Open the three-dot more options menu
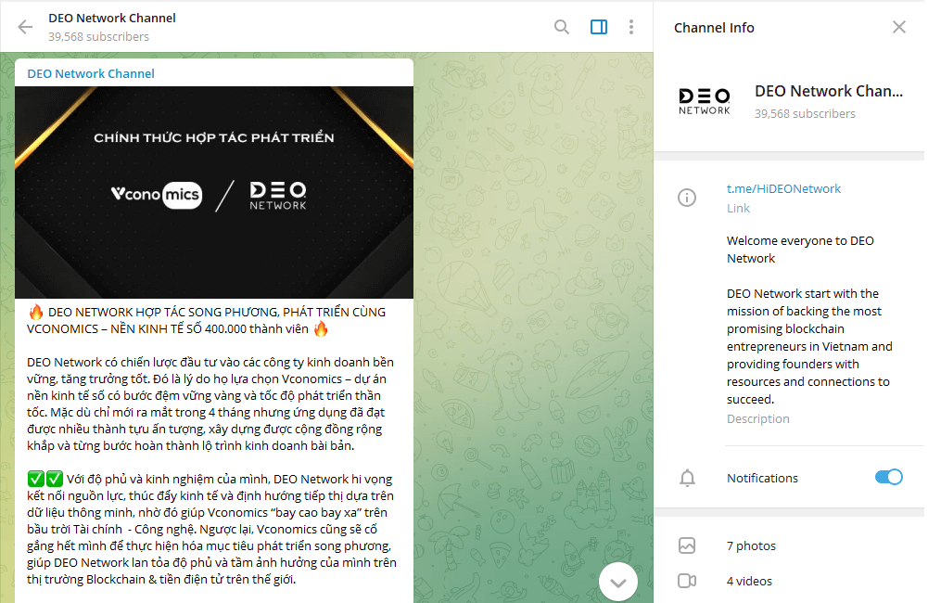The image size is (928, 603). pos(631,27)
